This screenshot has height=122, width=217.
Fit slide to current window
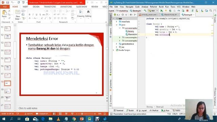[x=105, y=114]
